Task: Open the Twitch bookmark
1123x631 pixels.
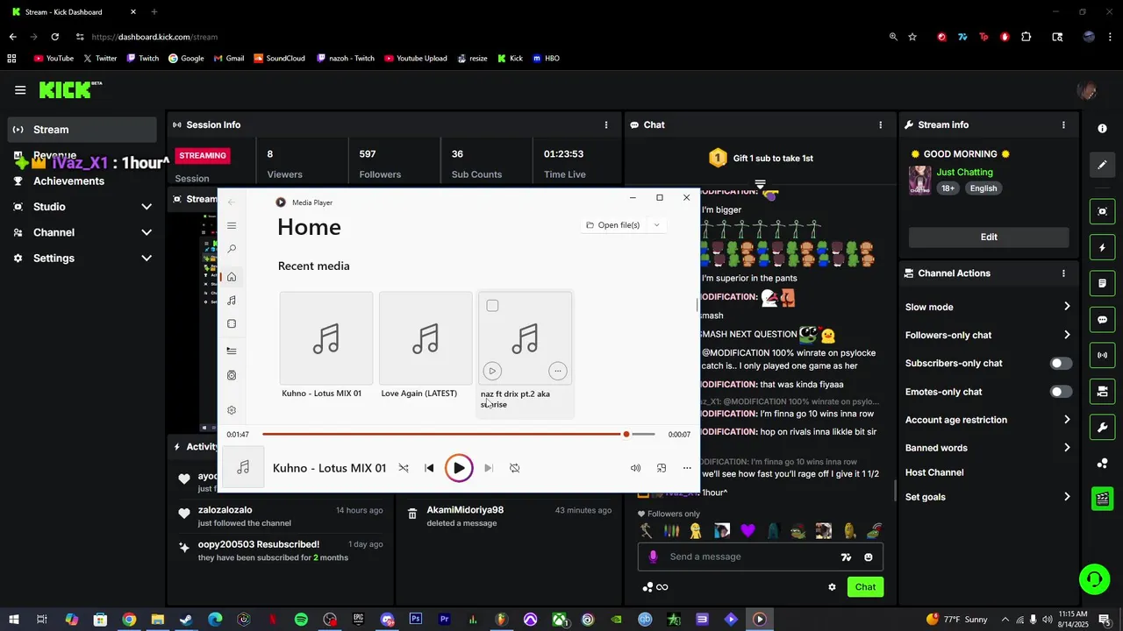Action: [x=143, y=59]
